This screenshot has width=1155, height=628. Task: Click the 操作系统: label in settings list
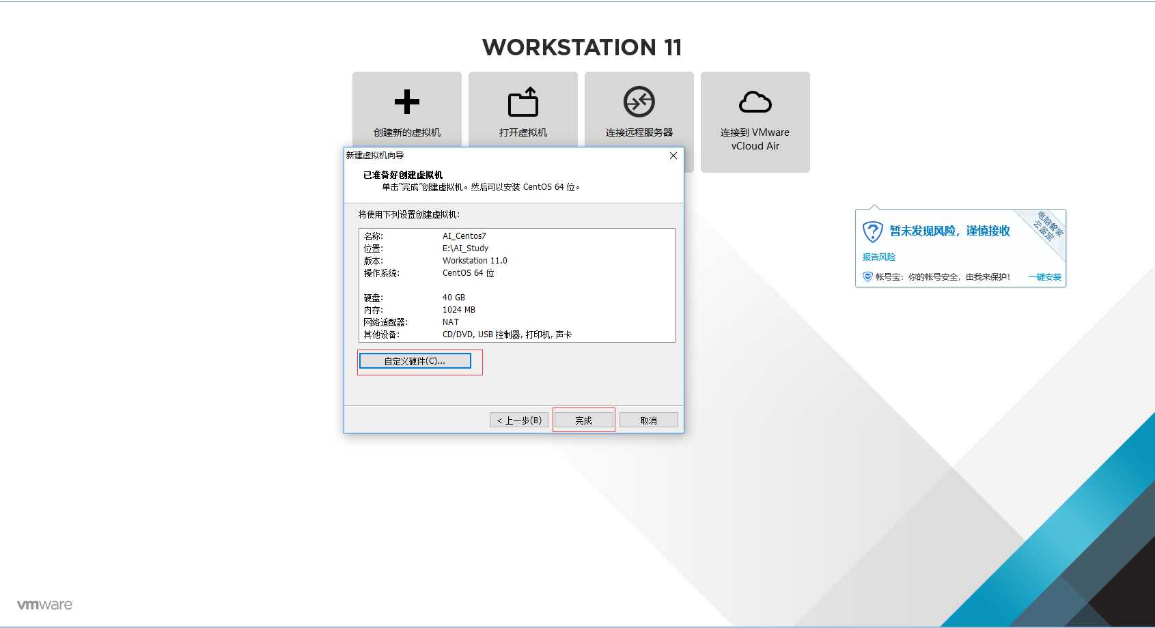[382, 273]
